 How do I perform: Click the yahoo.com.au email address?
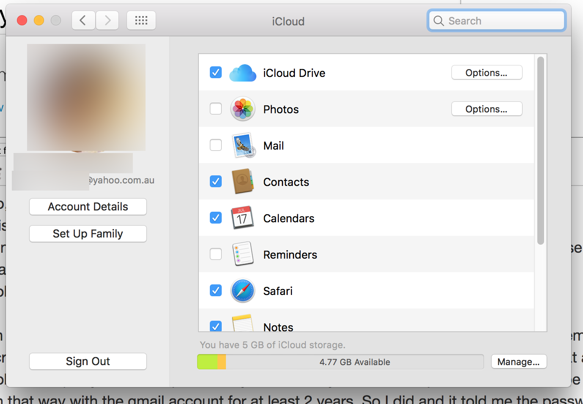tap(121, 180)
